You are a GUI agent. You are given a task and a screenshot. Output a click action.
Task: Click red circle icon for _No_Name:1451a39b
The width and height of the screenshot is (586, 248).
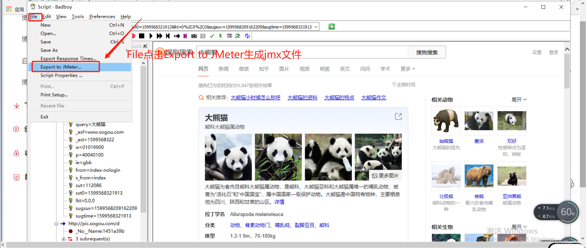pyautogui.click(x=71, y=231)
